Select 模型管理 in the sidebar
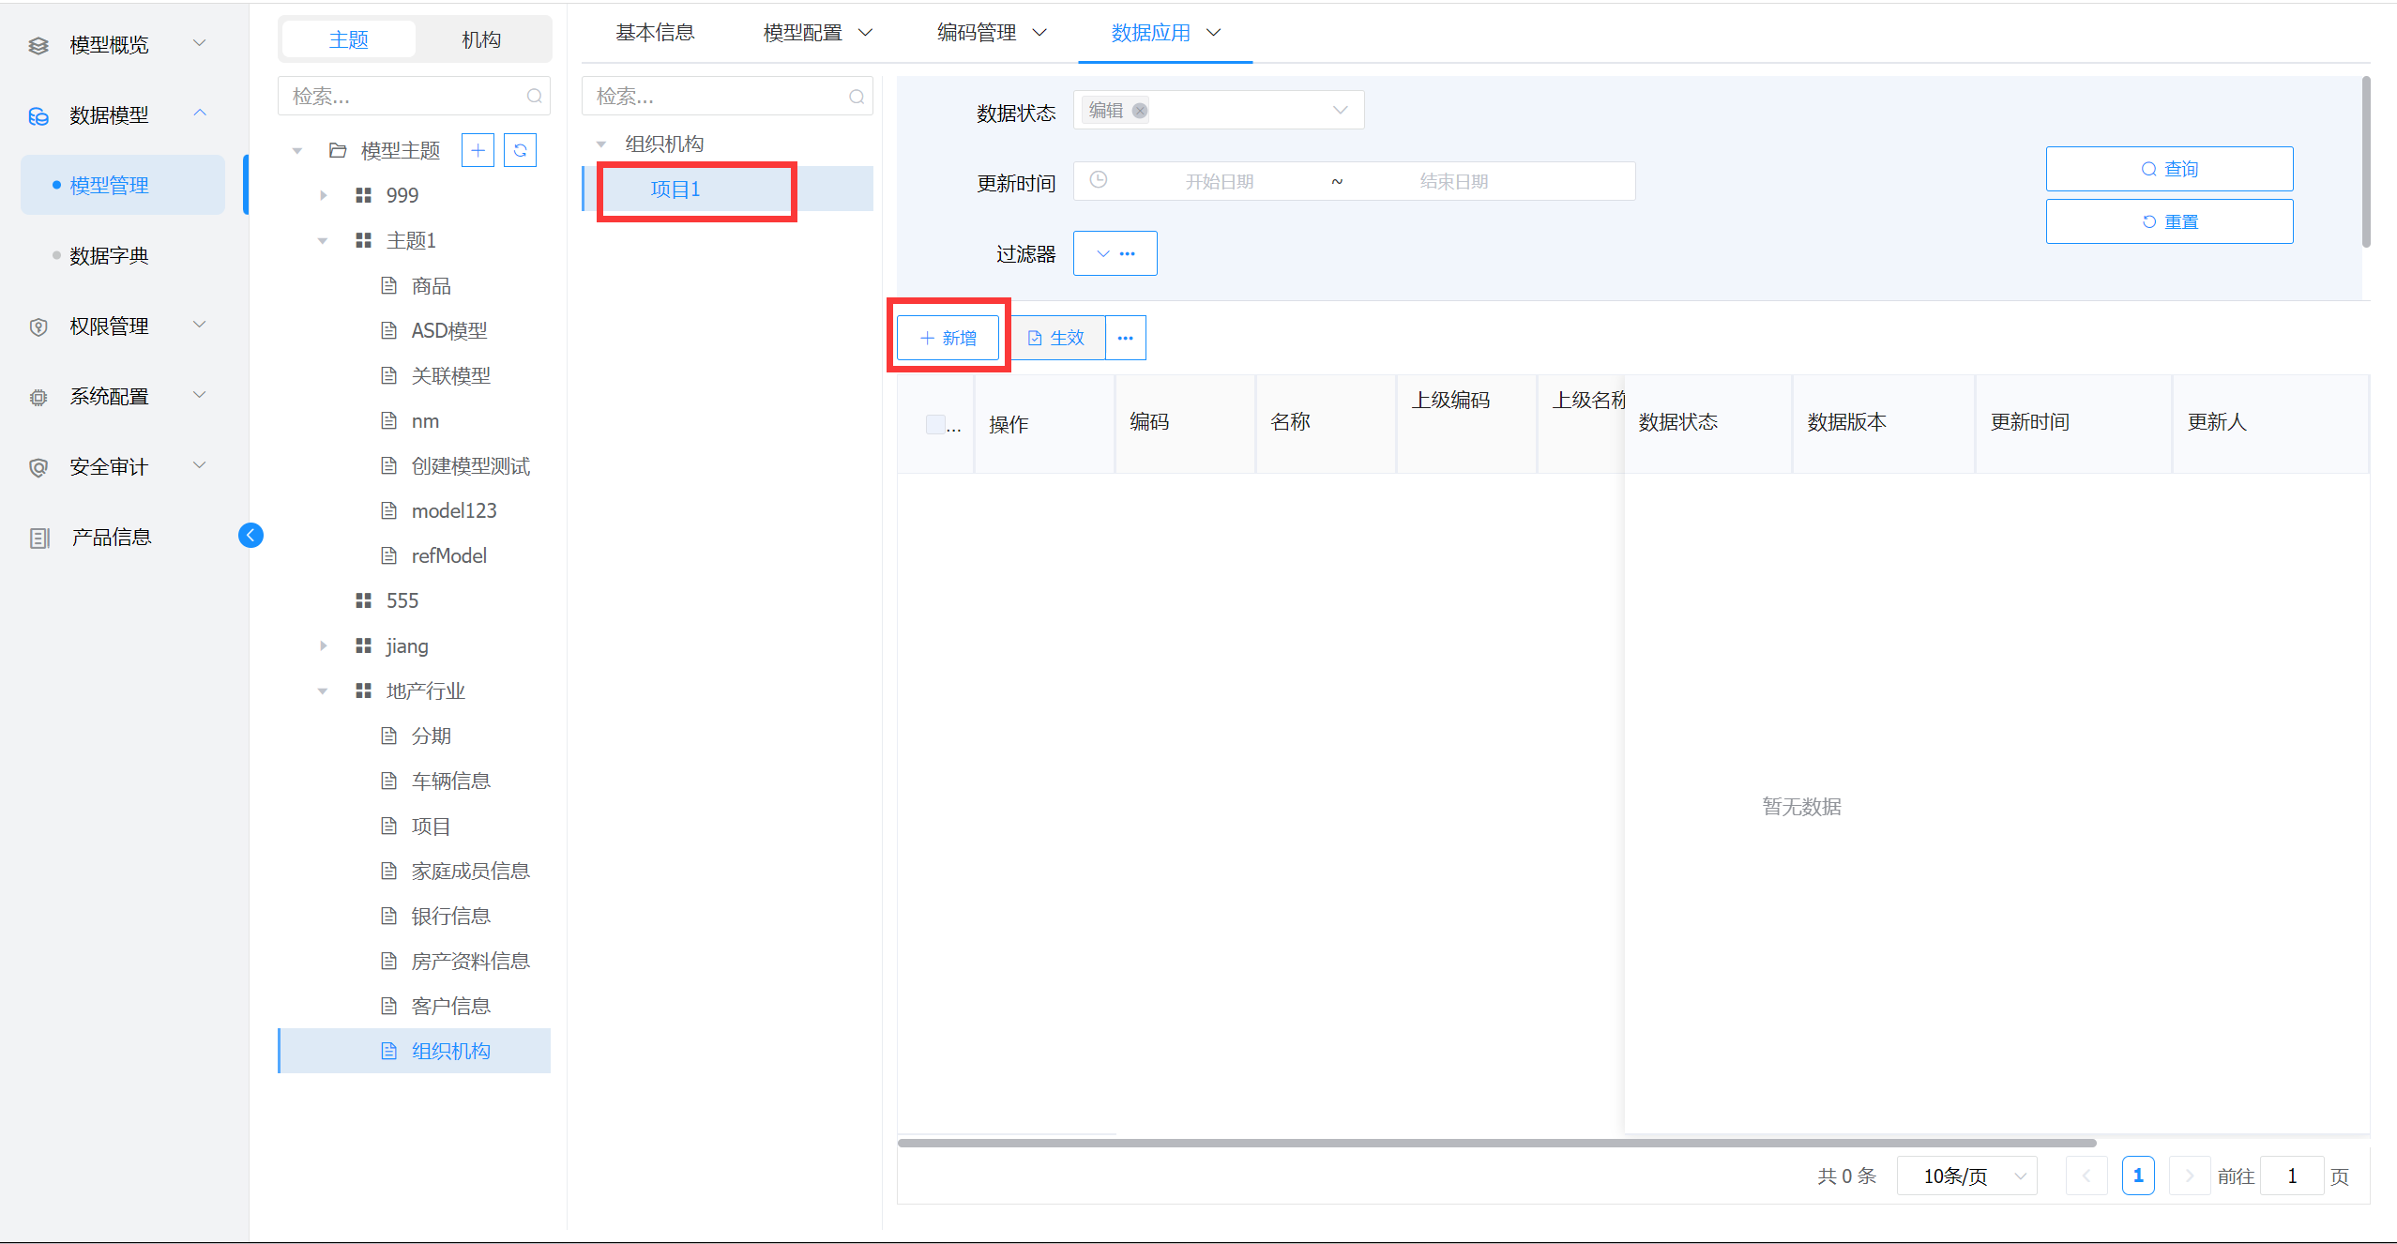Viewport: 2397px width, 1244px height. click(x=123, y=185)
